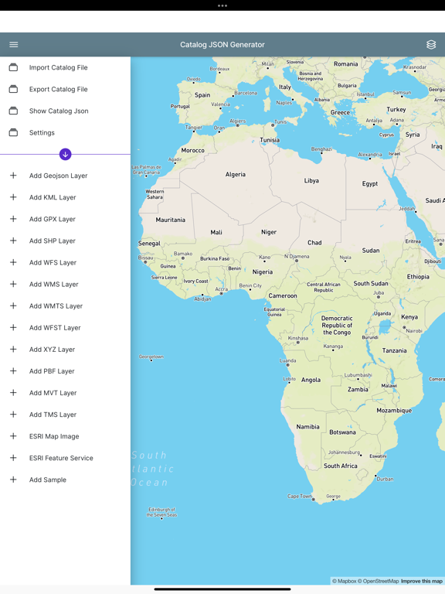Screen dimensions: 445x594
Task: Click plus icon beside Add WFS Layer
Action: [x=13, y=262]
